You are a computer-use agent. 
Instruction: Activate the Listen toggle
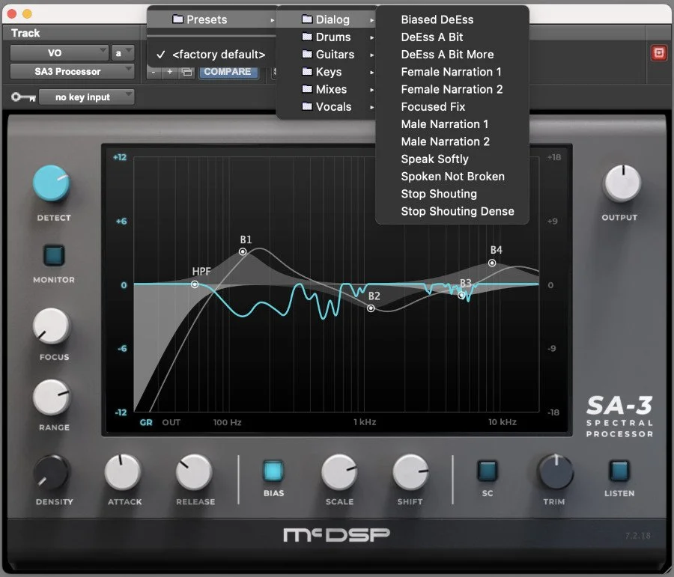[619, 472]
